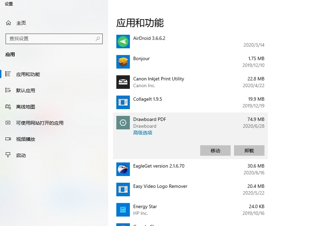Click the Canon Inc. publisher text
The width and height of the screenshot is (326, 226).
(x=144, y=85)
